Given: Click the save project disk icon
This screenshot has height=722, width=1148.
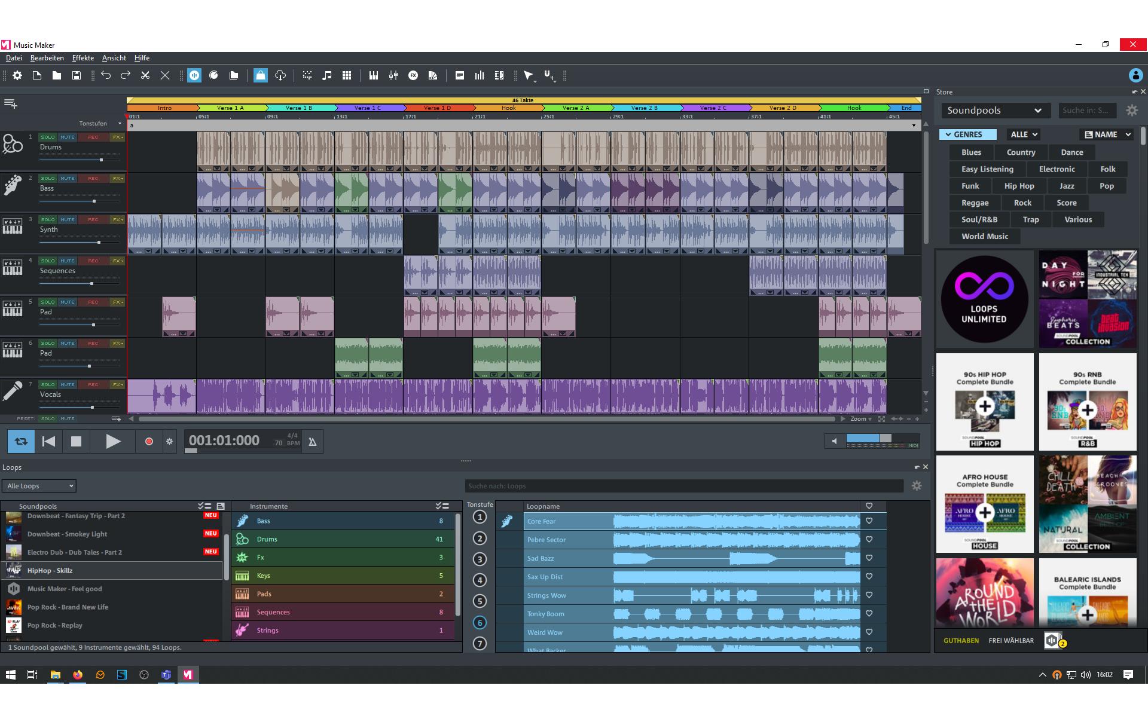Looking at the screenshot, I should click(77, 75).
